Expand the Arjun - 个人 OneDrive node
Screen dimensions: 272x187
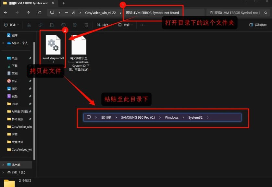pos(3,43)
